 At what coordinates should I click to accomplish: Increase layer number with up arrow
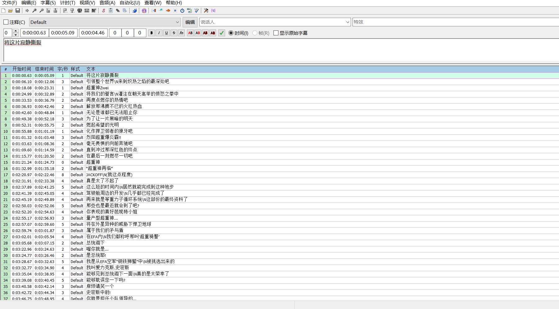pyautogui.click(x=16, y=31)
